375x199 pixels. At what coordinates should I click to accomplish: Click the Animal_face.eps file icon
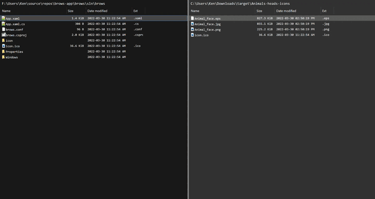pos(192,18)
